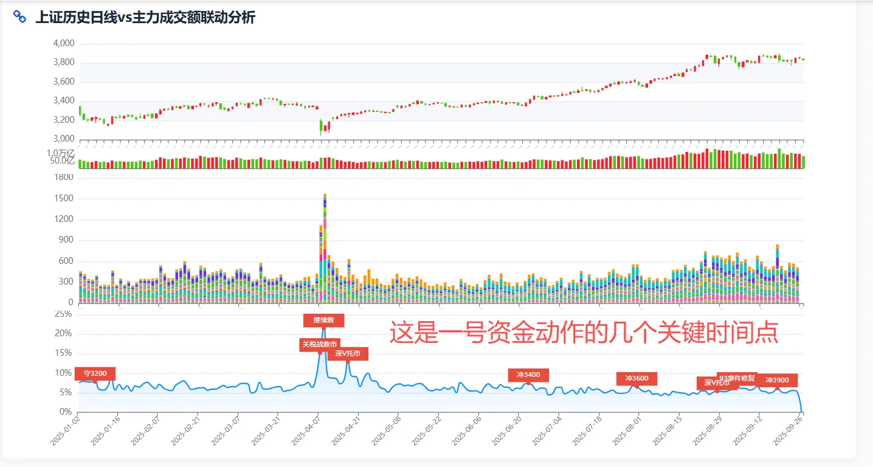Click the chain link icon beside the title
Screen dimensions: 873x467
20,16
